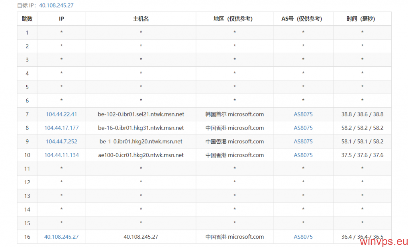Click the 跳数 column header
The width and height of the screenshot is (408, 247).
tap(27, 19)
